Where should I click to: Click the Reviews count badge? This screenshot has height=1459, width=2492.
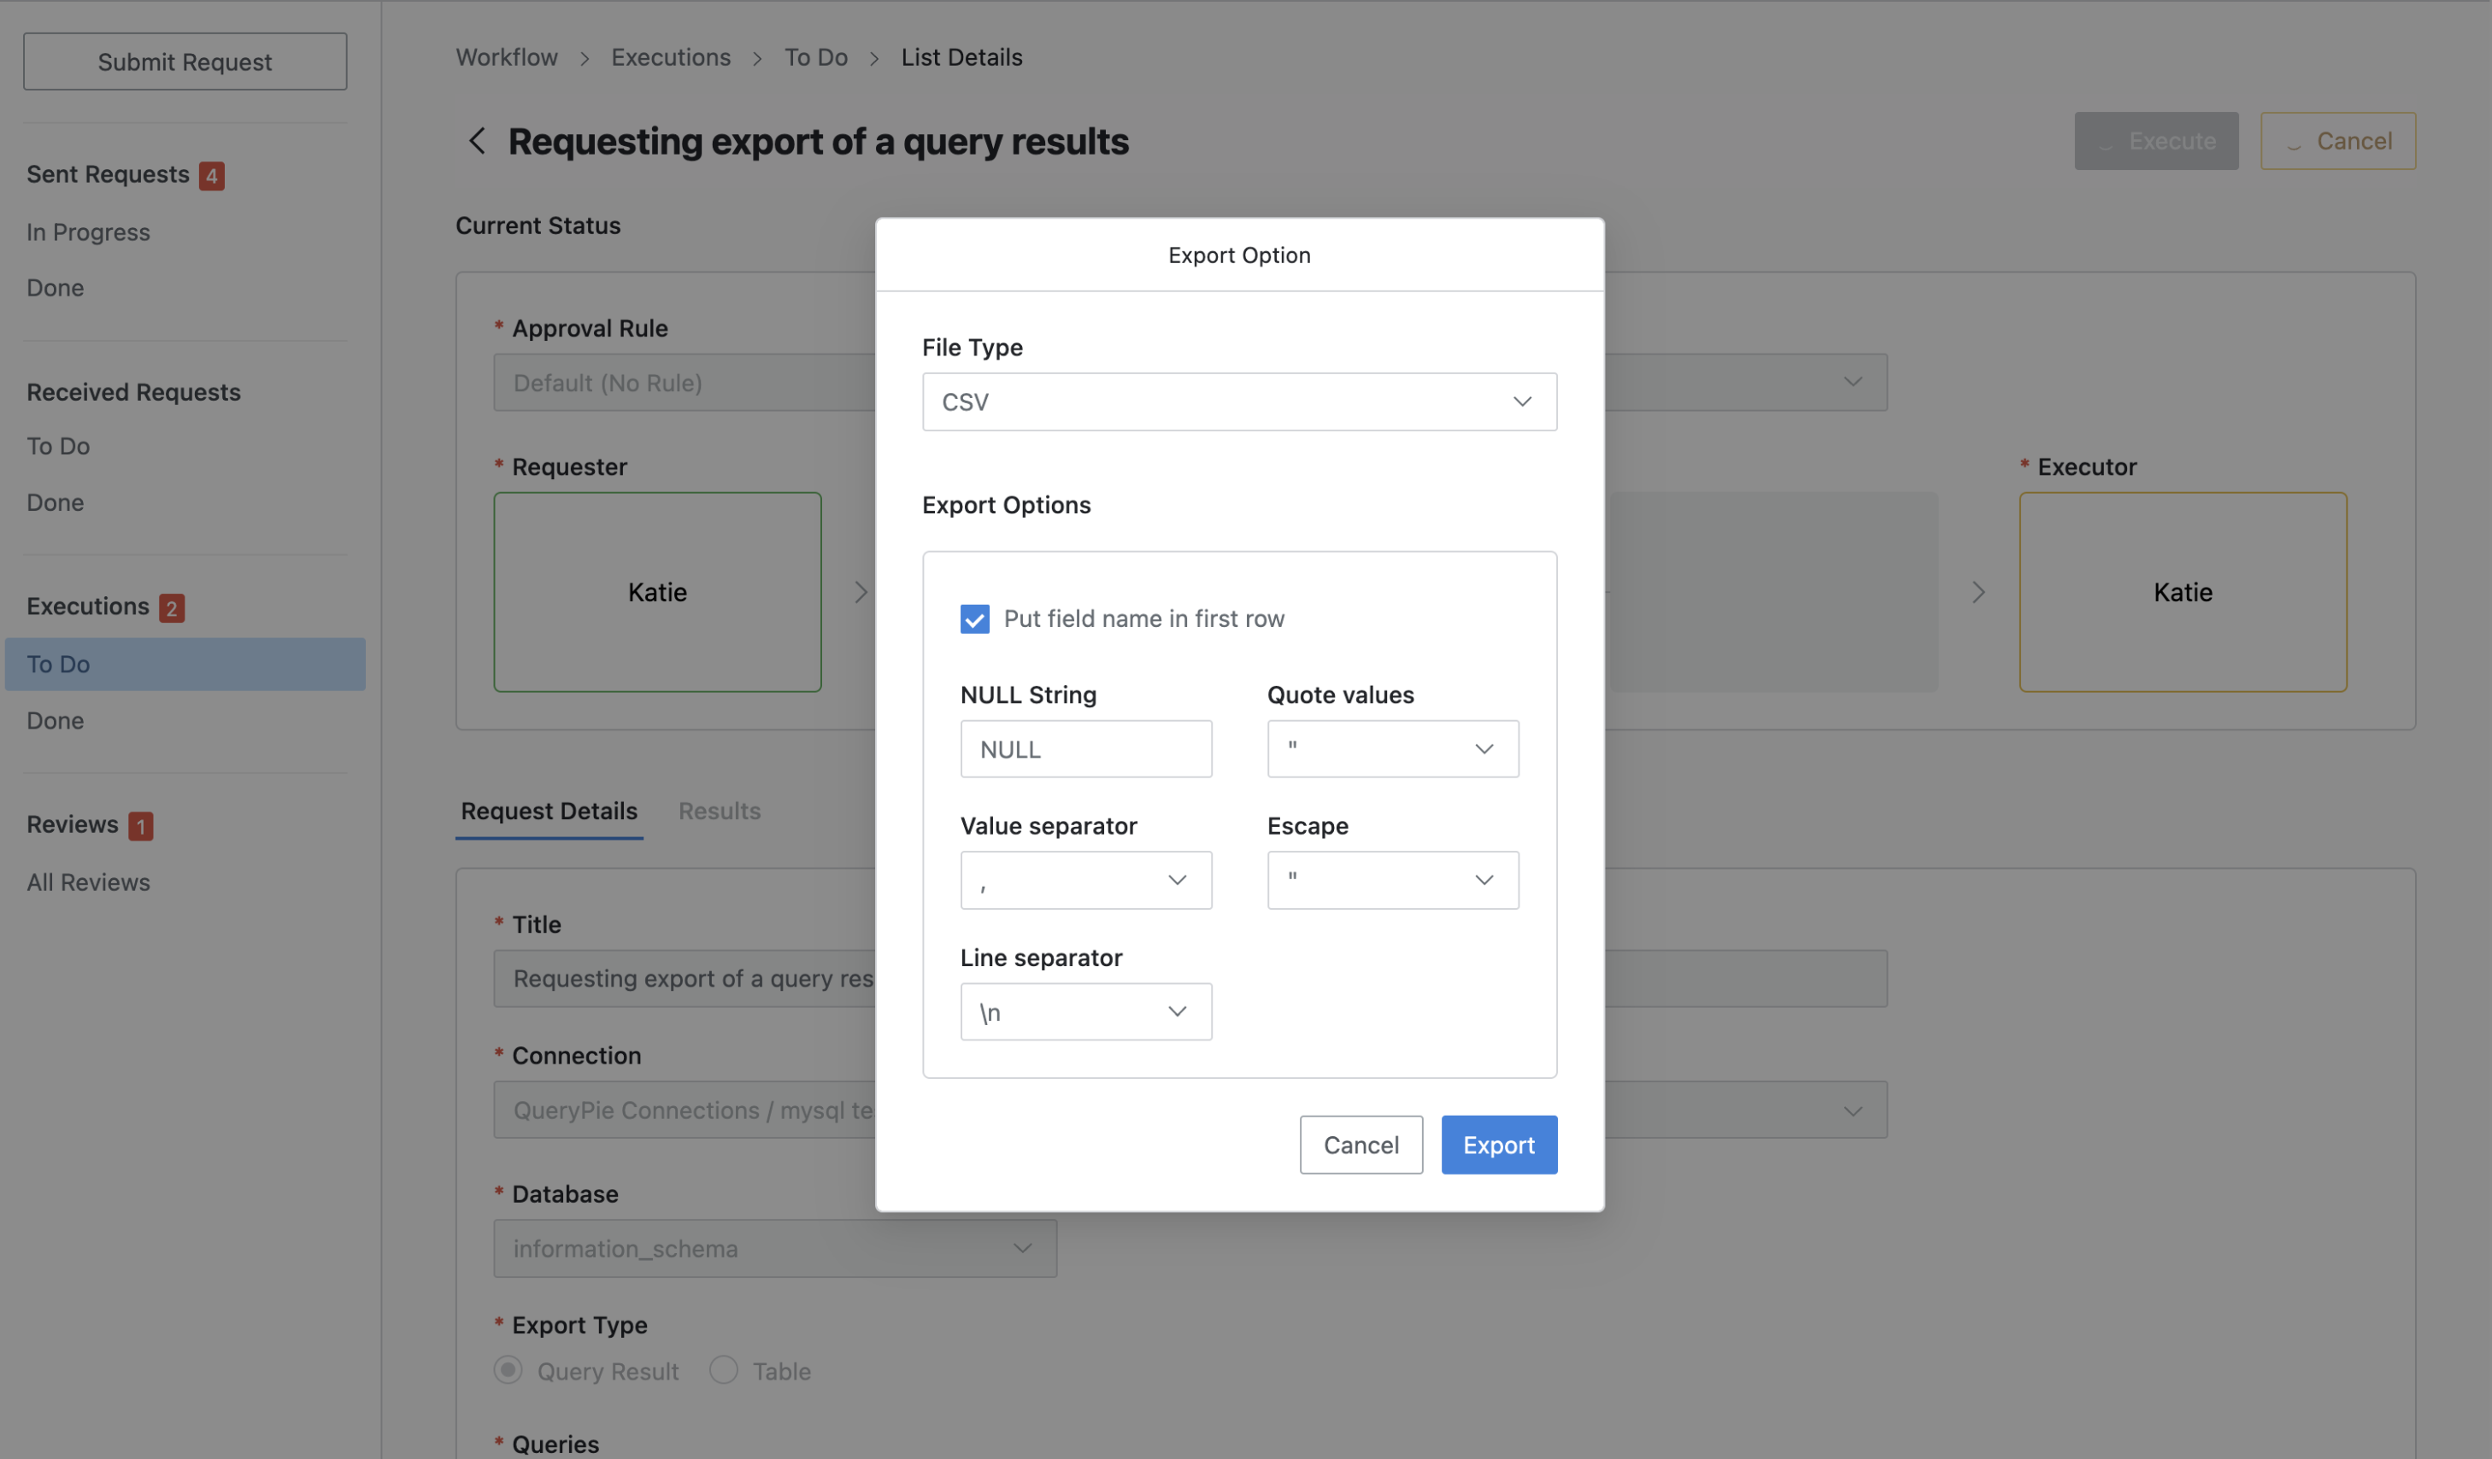point(140,825)
